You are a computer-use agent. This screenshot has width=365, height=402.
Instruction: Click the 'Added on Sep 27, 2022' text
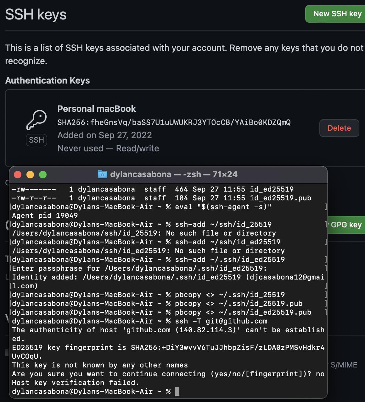(x=104, y=135)
